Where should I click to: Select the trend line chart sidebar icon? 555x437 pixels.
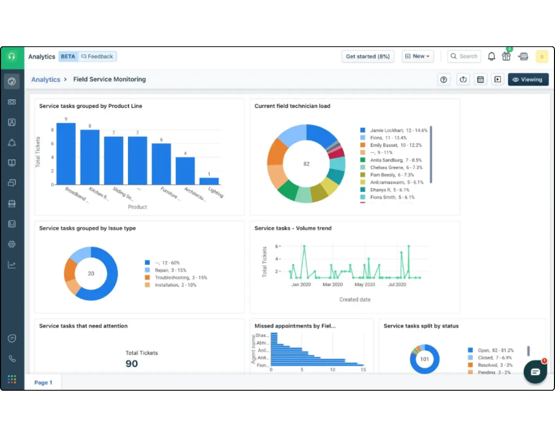tap(12, 264)
